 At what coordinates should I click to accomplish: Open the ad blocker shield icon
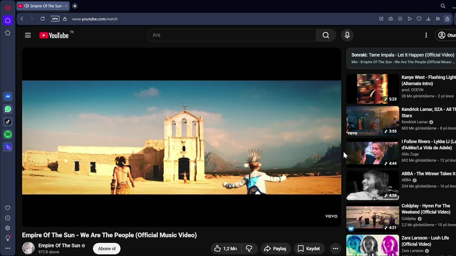tap(400, 19)
